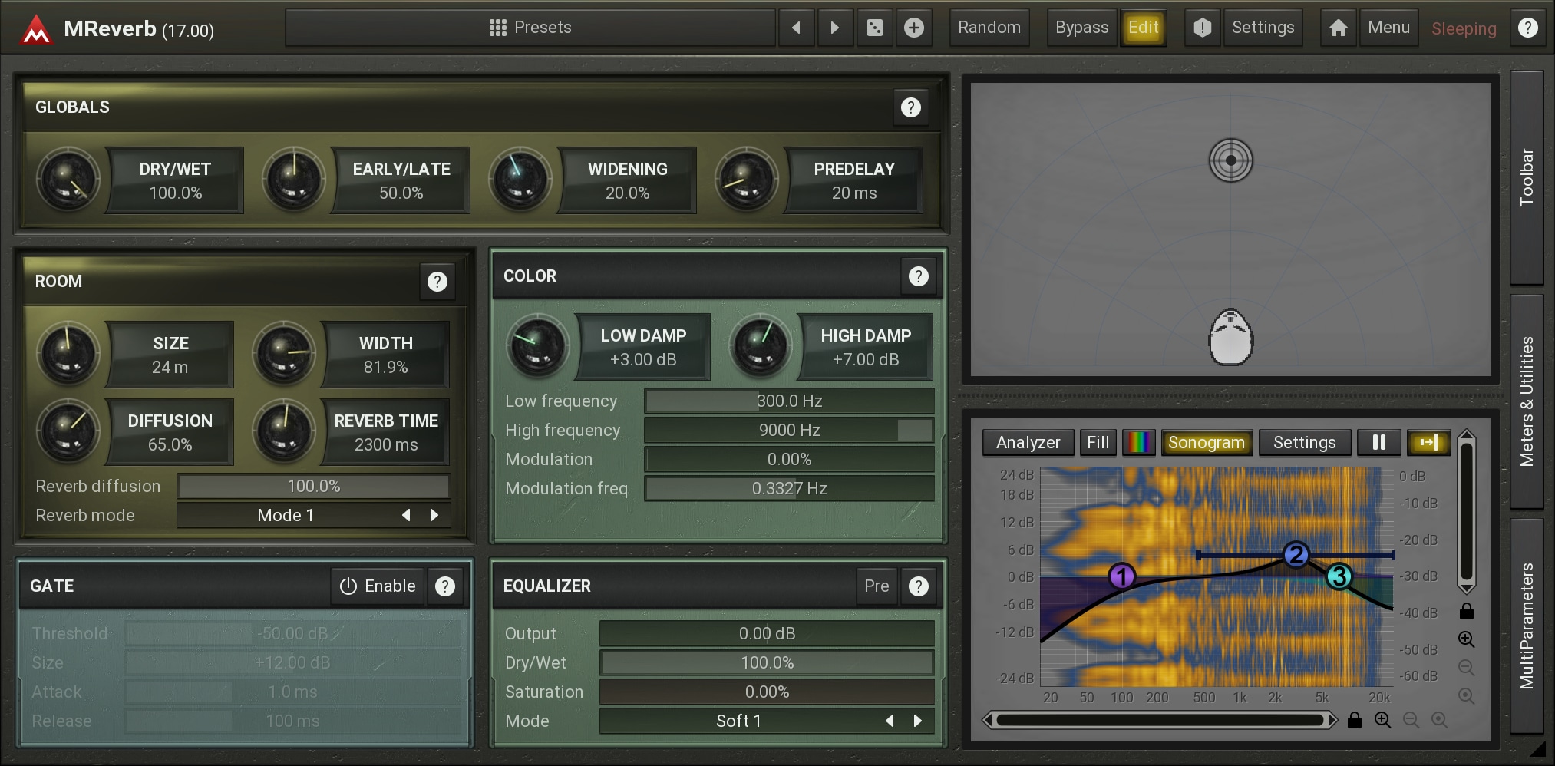This screenshot has height=766, width=1555.
Task: Click the Globals section help icon
Action: [x=910, y=107]
